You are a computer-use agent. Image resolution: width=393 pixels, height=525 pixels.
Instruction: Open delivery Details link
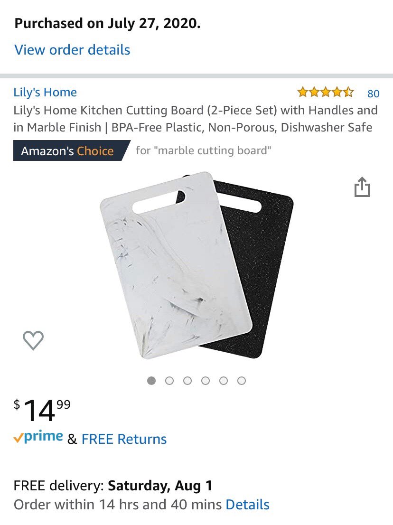(248, 505)
